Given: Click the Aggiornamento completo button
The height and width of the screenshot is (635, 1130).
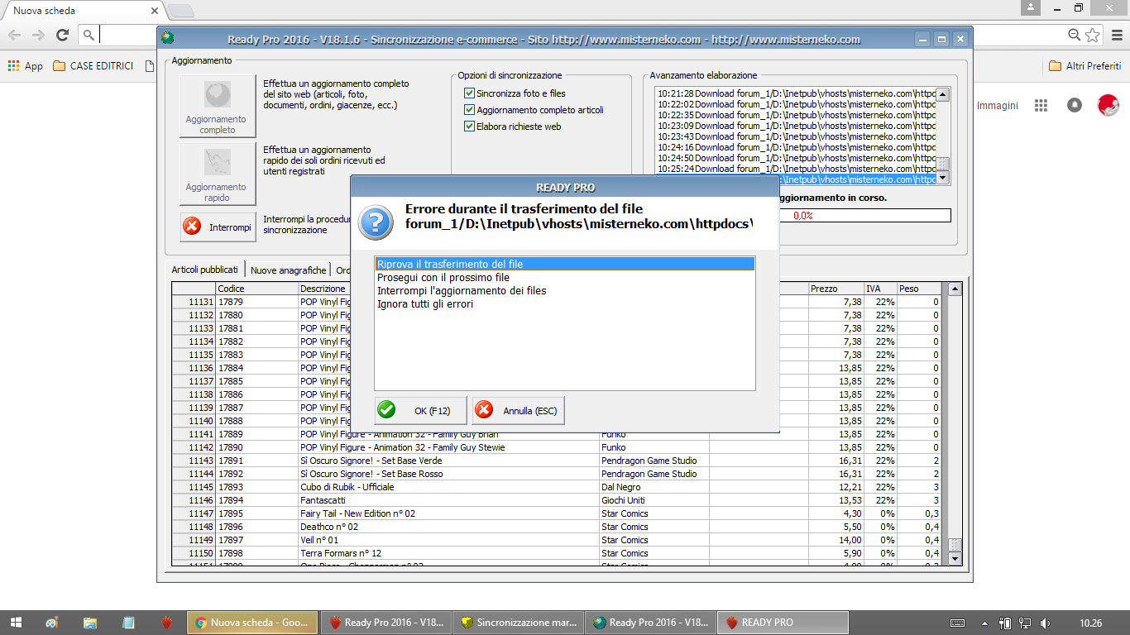Looking at the screenshot, I should pos(218,106).
